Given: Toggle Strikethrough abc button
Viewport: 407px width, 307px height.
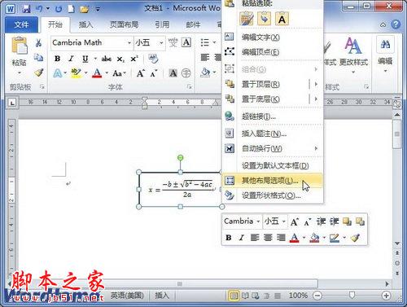Looking at the screenshot, I should [106, 59].
